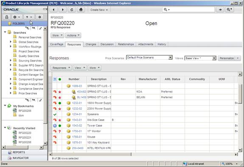Click the green checkmark on Speakers row
The image size is (244, 167).
coord(55,114)
